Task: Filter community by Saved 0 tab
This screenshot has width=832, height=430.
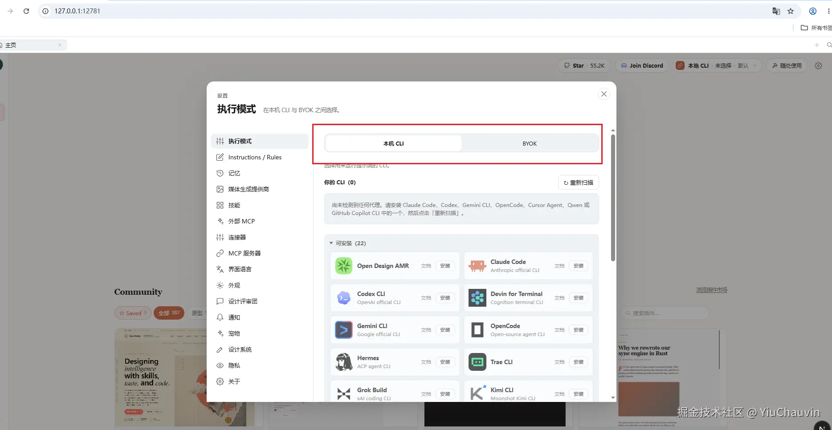Action: click(x=133, y=313)
